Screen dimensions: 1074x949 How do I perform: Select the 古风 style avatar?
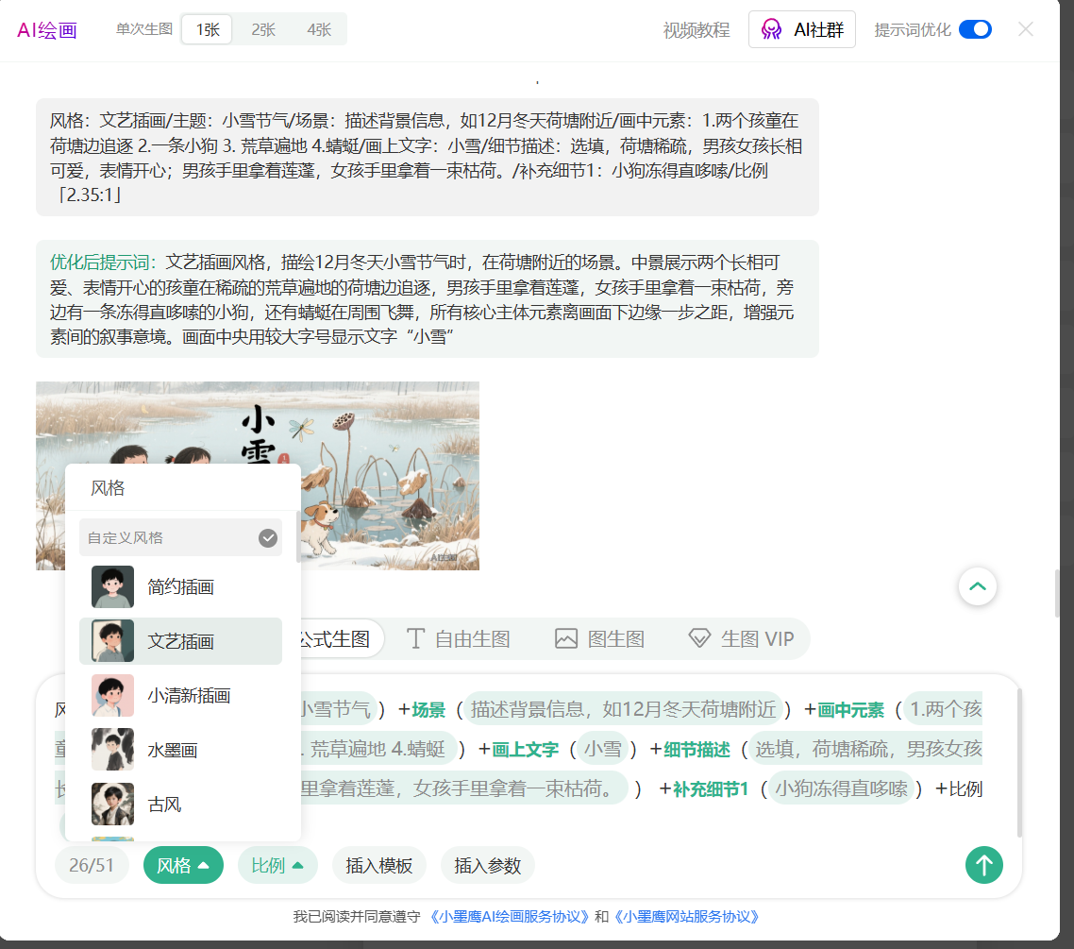point(112,805)
